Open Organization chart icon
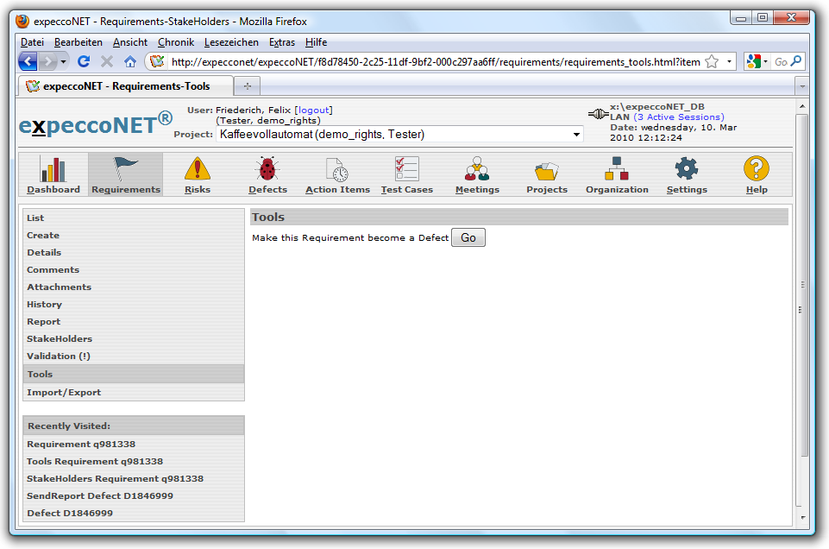This screenshot has height=549, width=829. 617,169
